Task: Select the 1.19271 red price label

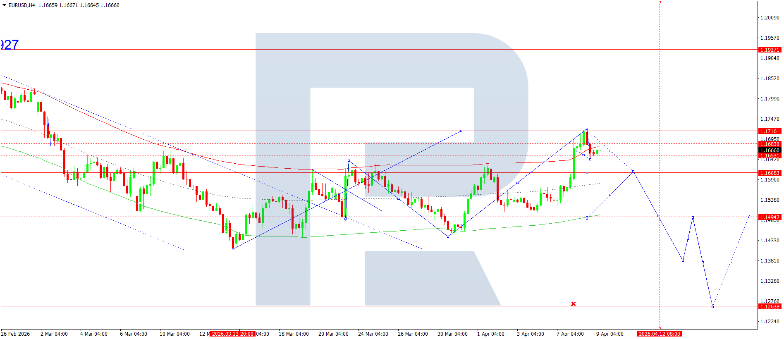Action: pos(770,50)
